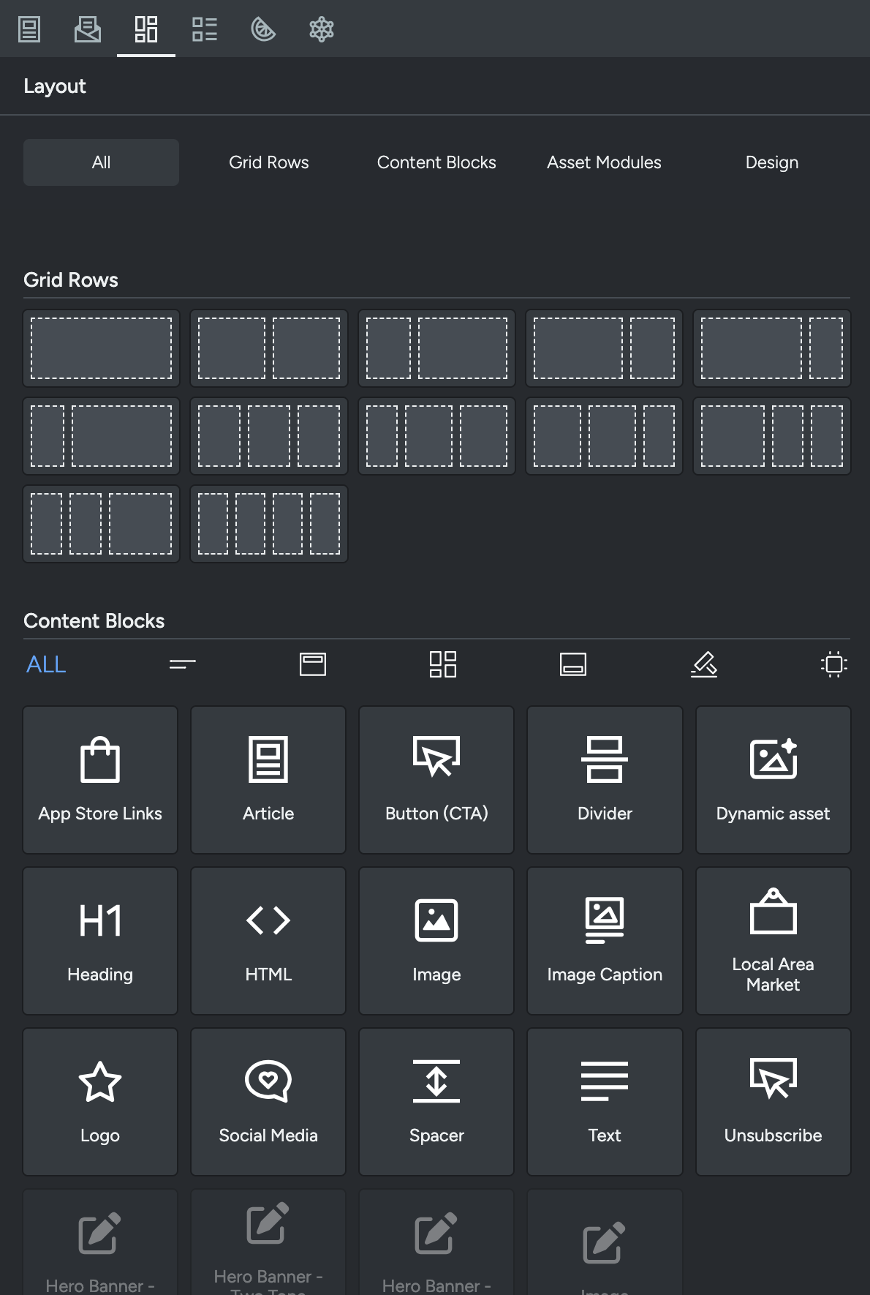Choose the three equal columns grid row
The image size is (870, 1295).
269,436
